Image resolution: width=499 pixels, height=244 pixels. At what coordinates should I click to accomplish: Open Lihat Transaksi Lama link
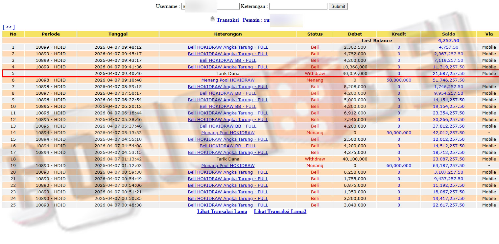point(222,211)
